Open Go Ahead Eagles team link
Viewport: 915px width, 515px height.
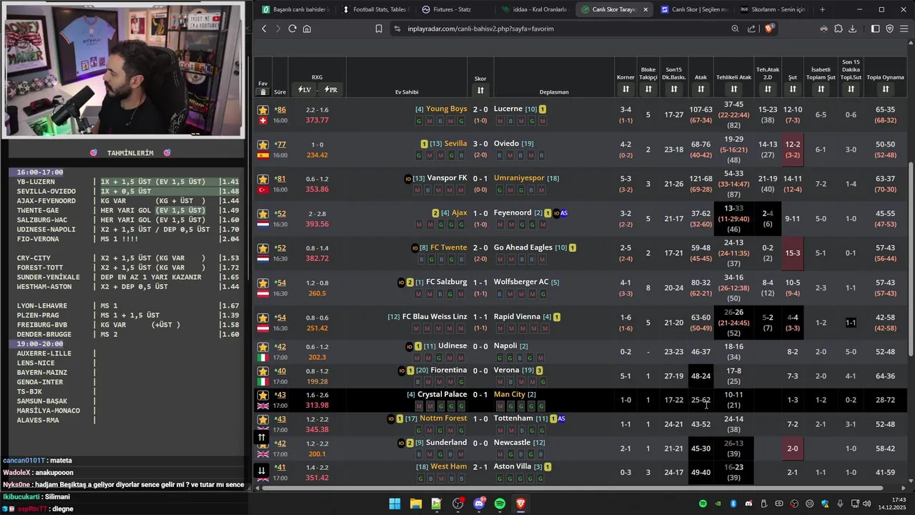point(523,247)
